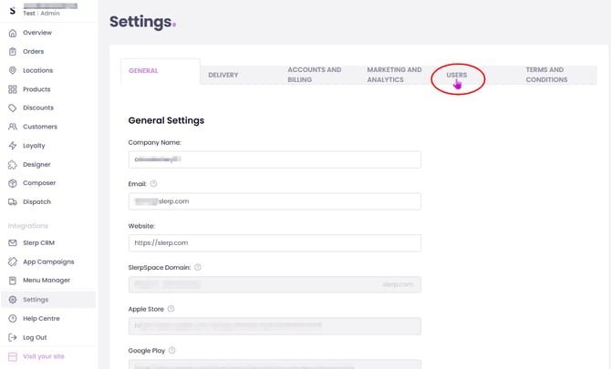Click the Visit your site link
Screen dimensions: 611x369
[43, 356]
